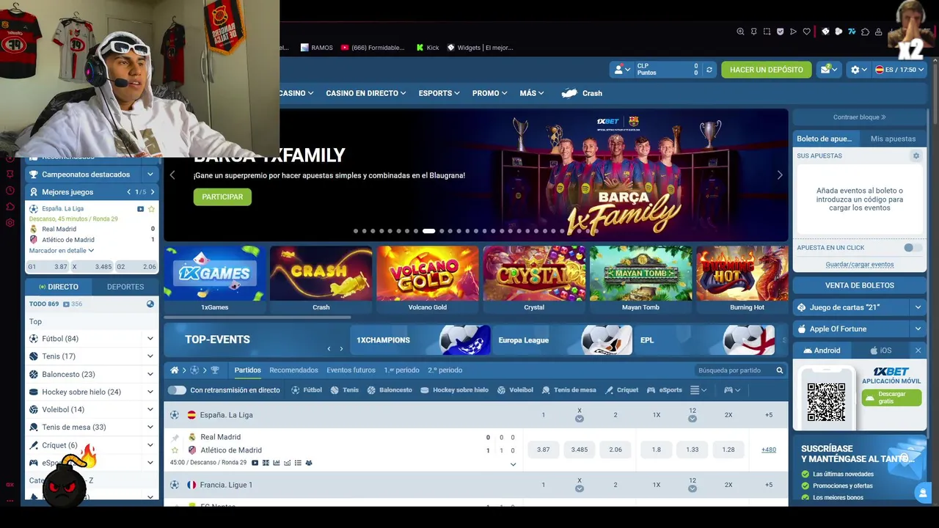Open the CASINO EN DIRECTO menu
Viewport: 939px width, 528px height.
point(366,93)
